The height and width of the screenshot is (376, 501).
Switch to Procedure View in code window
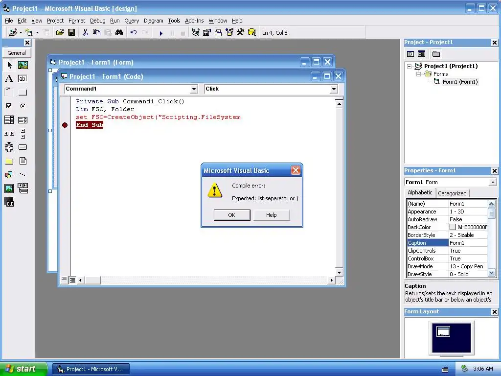[x=64, y=280]
